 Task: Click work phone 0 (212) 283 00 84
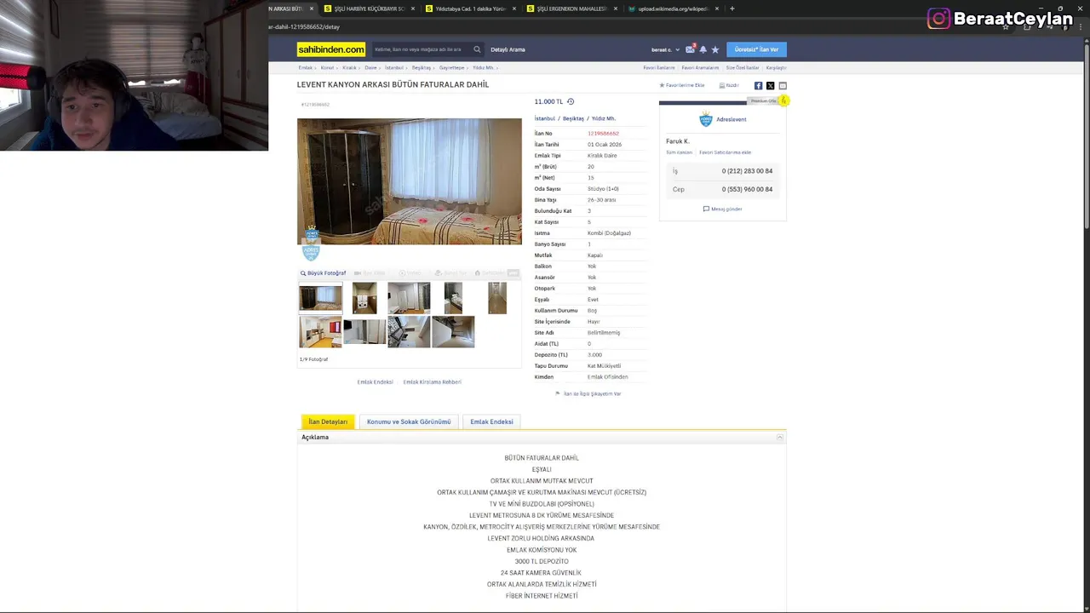tap(747, 171)
